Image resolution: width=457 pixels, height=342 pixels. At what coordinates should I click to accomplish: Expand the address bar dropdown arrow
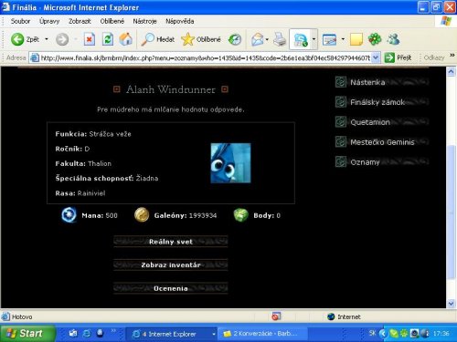click(376, 57)
